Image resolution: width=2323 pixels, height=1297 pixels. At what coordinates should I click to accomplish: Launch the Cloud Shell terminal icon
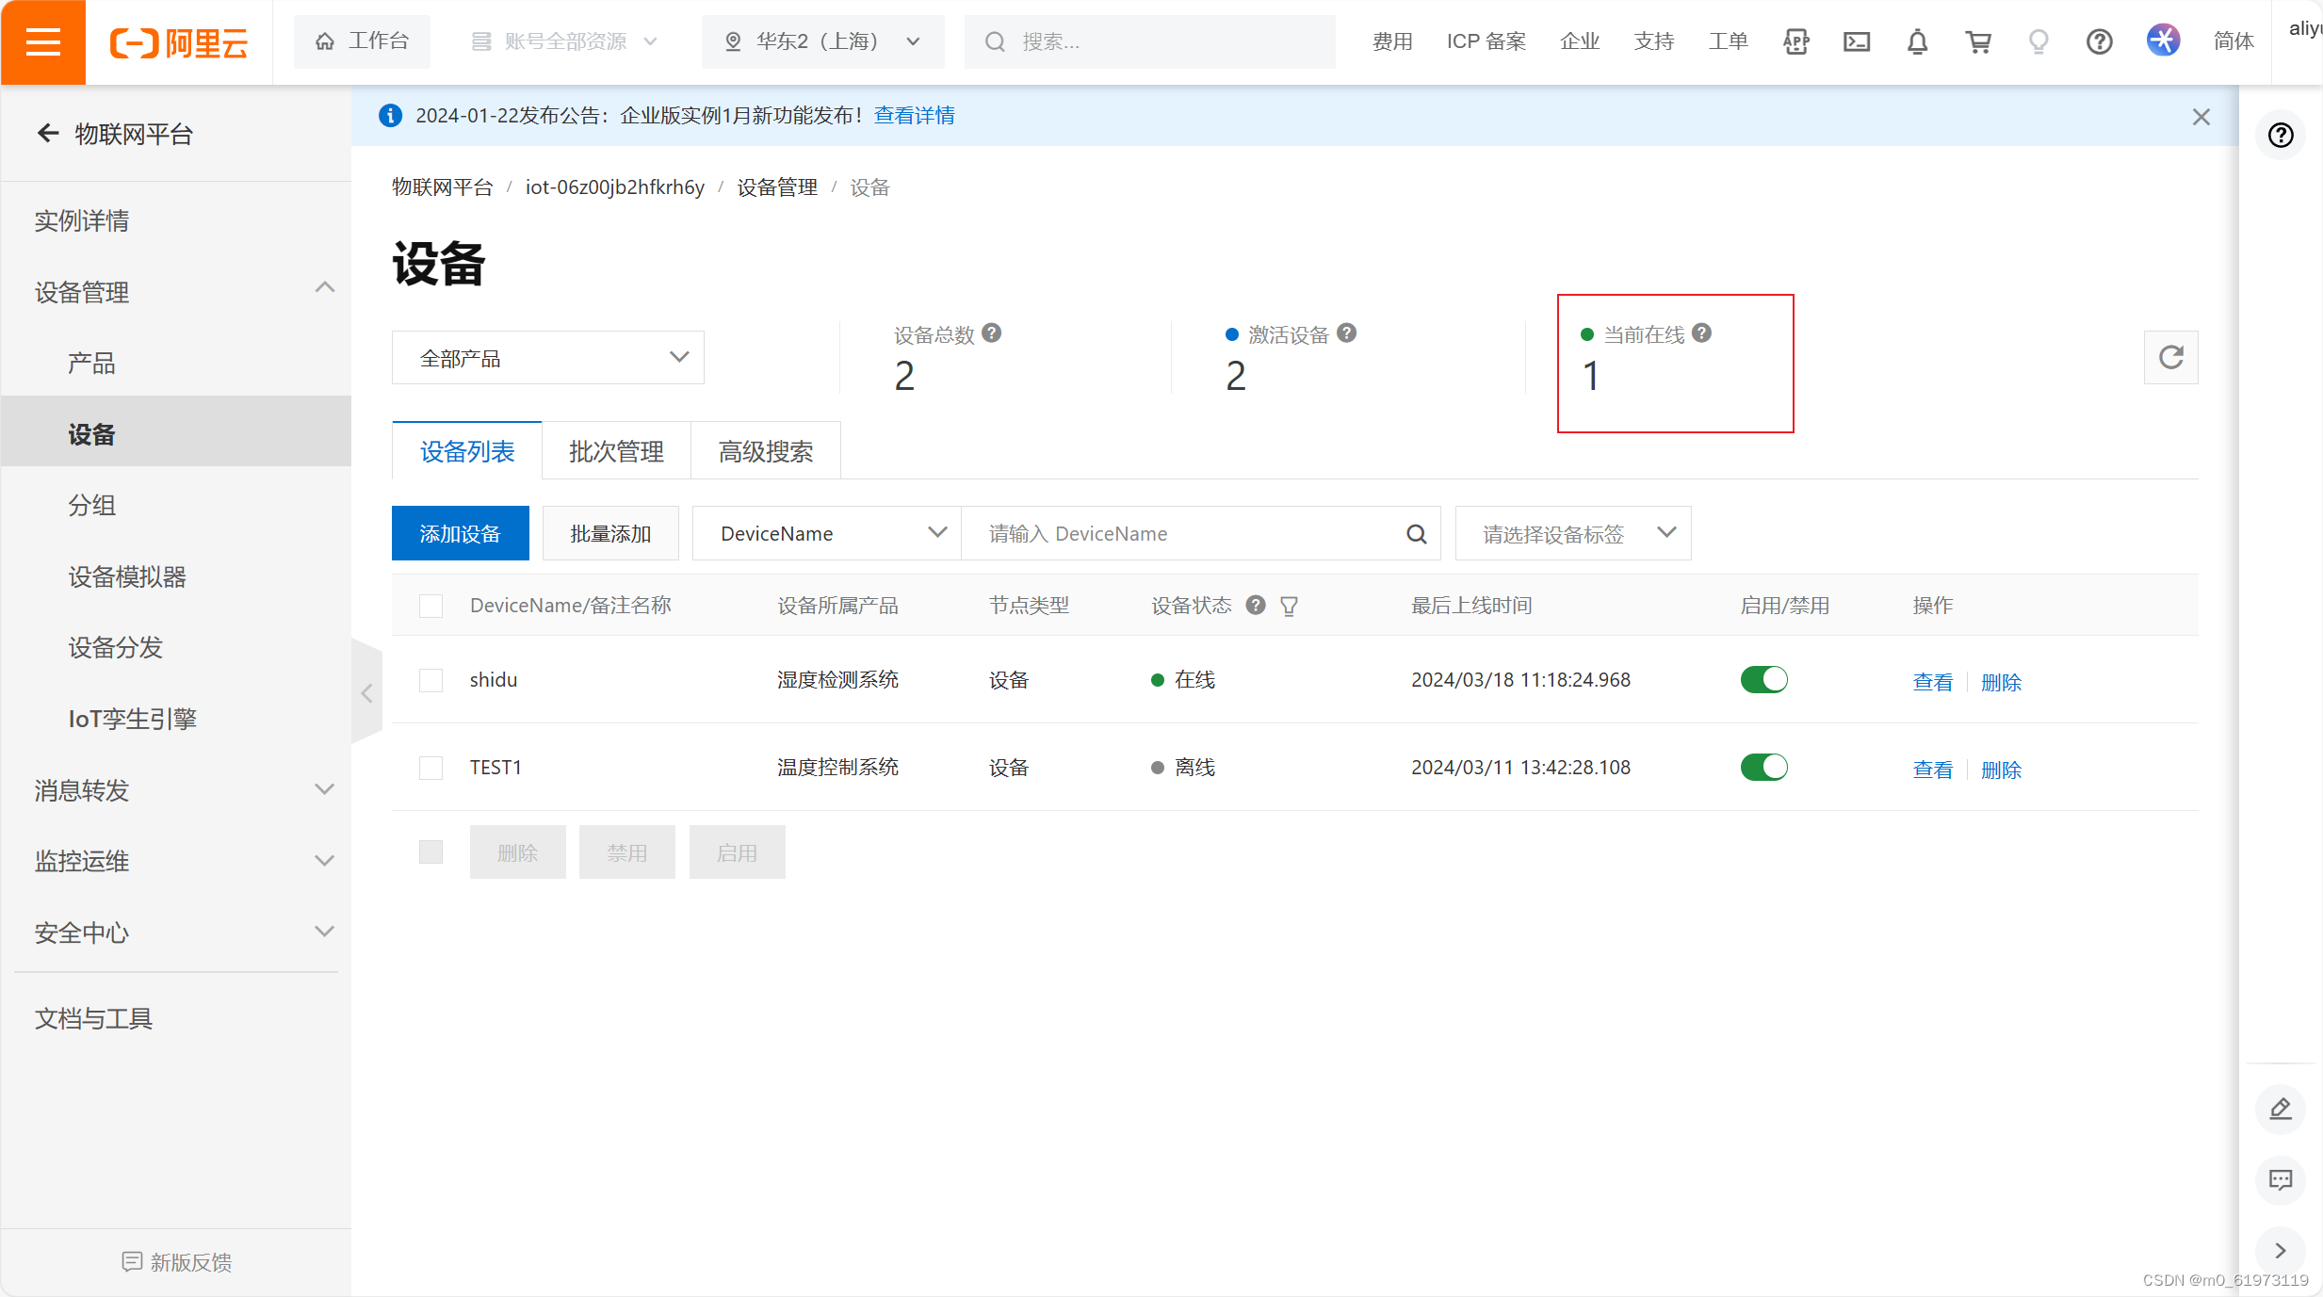[1857, 41]
